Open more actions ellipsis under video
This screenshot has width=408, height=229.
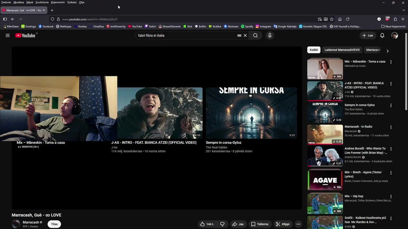(x=298, y=224)
